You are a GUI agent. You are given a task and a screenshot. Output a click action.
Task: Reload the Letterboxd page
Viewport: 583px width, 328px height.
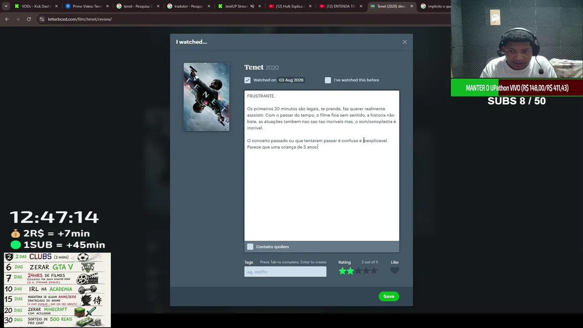[x=29, y=19]
